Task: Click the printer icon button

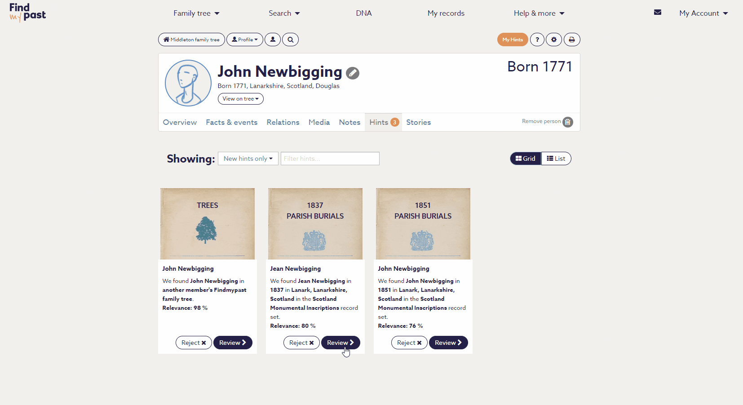Action: pos(572,40)
